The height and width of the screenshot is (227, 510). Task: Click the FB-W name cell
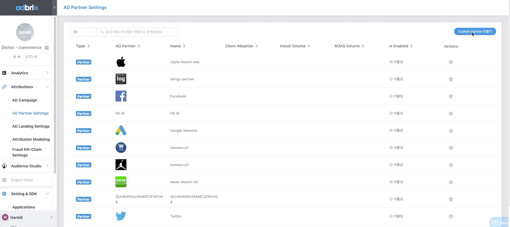(x=175, y=113)
